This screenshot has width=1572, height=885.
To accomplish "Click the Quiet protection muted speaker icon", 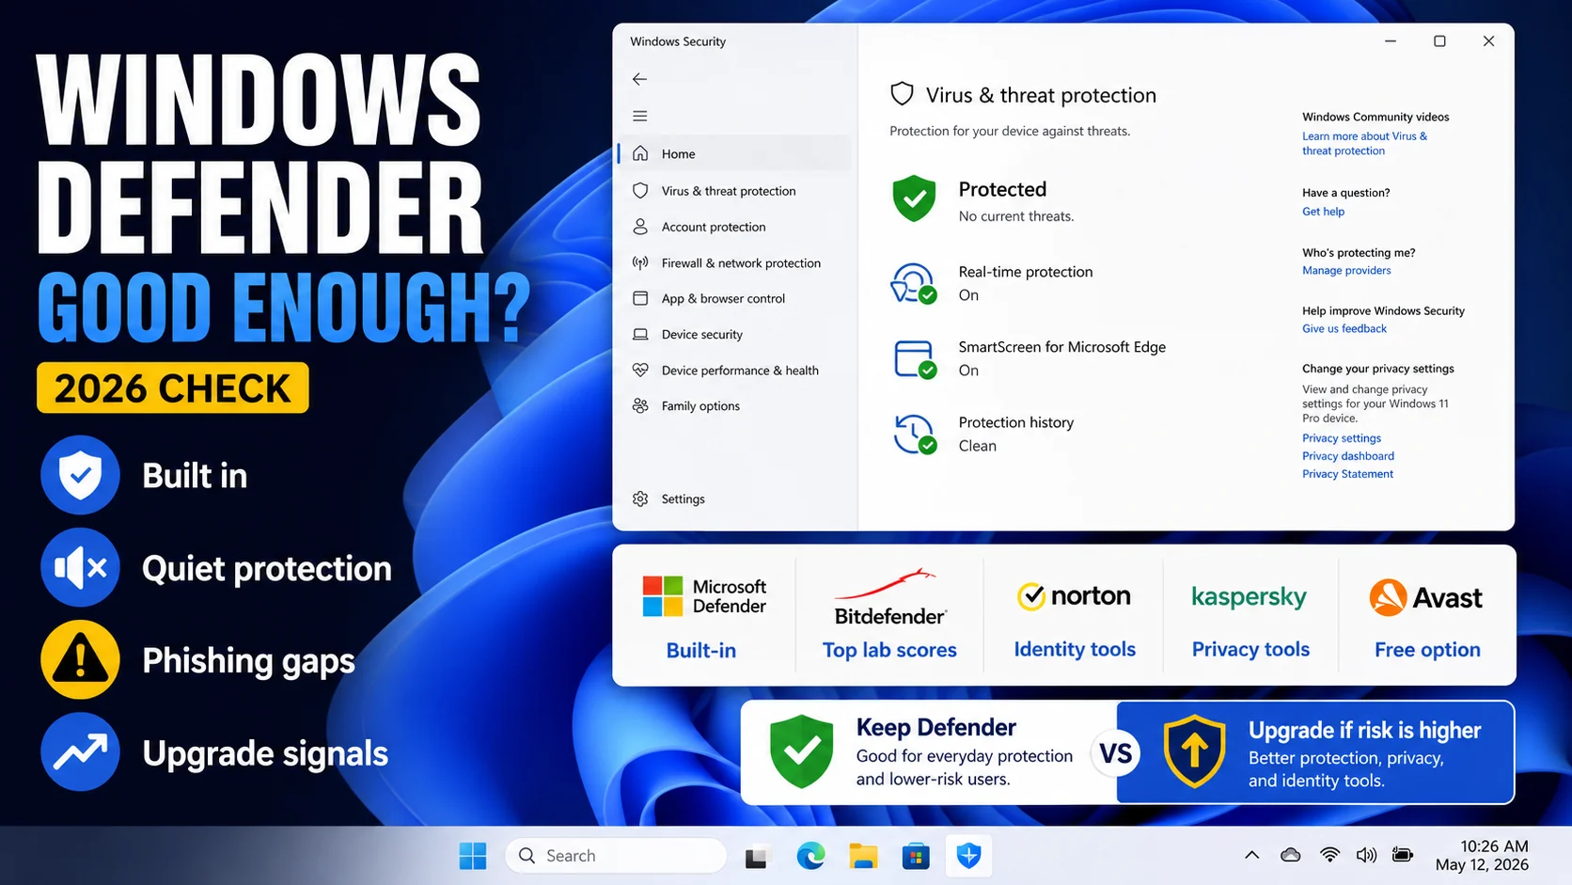I will pos(80,567).
